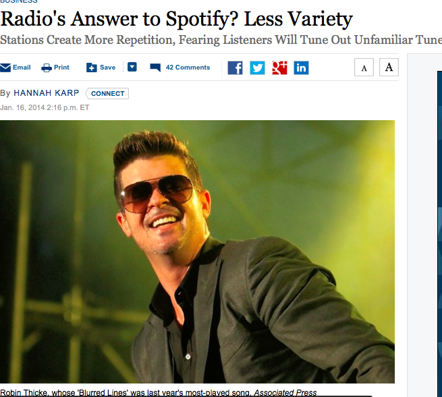Click the Business section label
Image resolution: width=442 pixels, height=397 pixels.
19,1
